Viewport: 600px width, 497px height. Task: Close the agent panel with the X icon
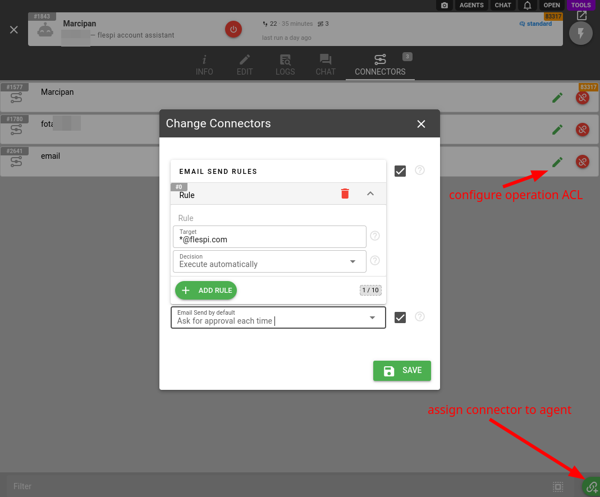14,30
